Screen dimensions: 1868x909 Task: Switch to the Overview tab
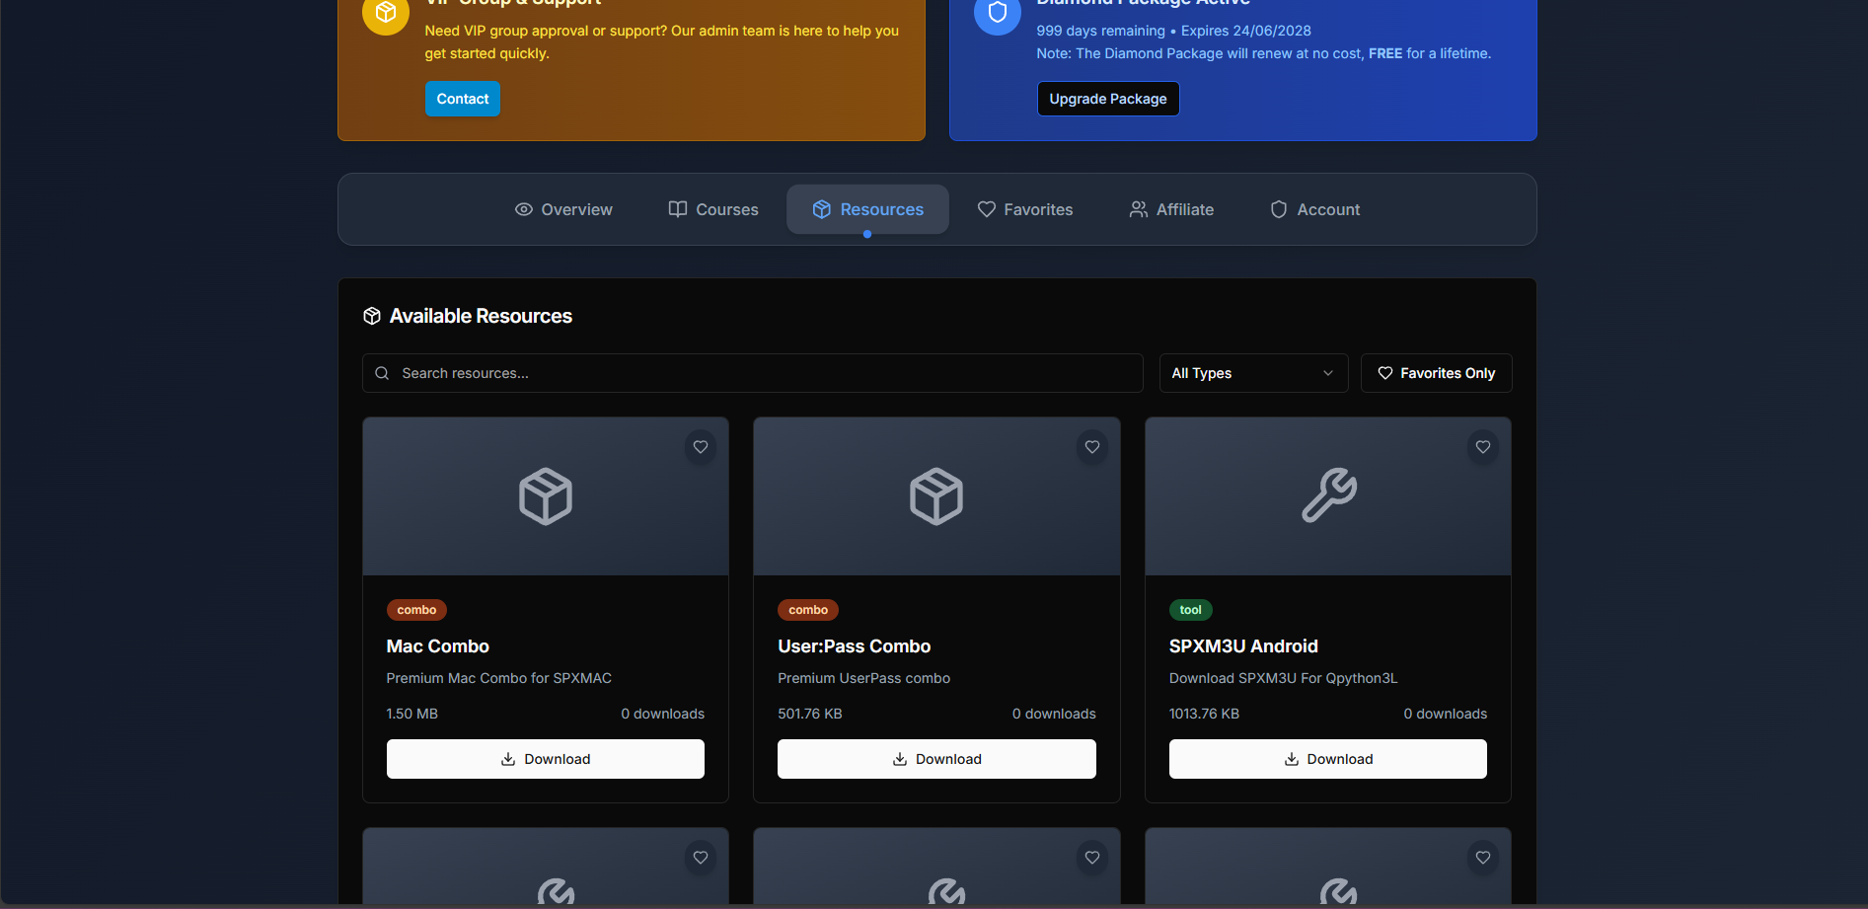(563, 209)
